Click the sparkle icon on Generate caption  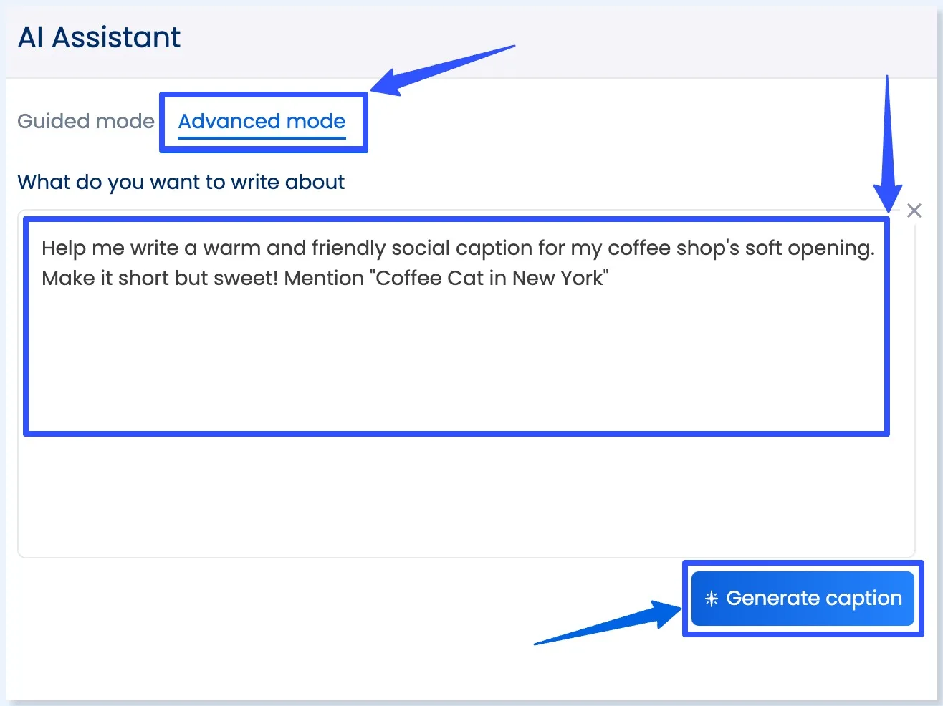(x=711, y=599)
